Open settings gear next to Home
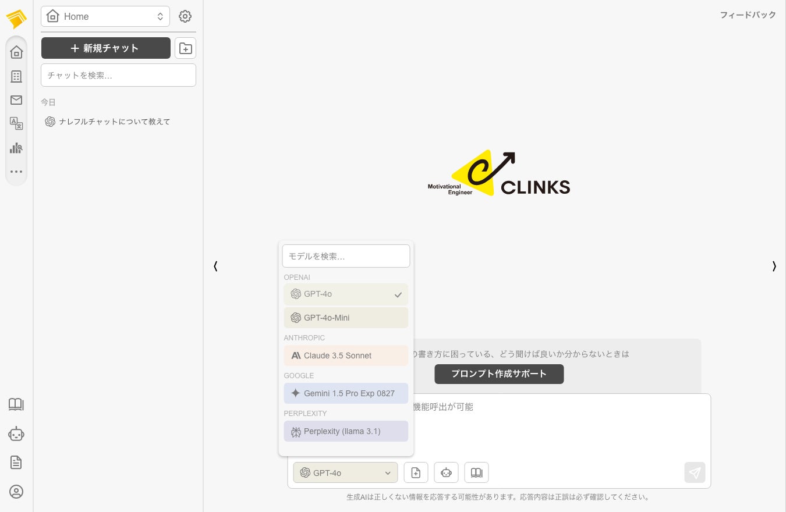The image size is (786, 512). pyautogui.click(x=185, y=16)
